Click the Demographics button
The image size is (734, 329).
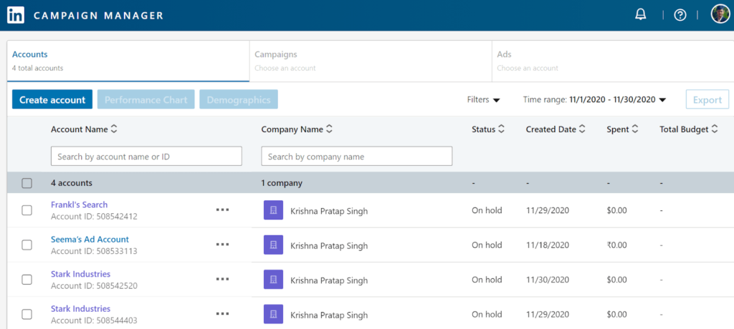click(x=239, y=99)
